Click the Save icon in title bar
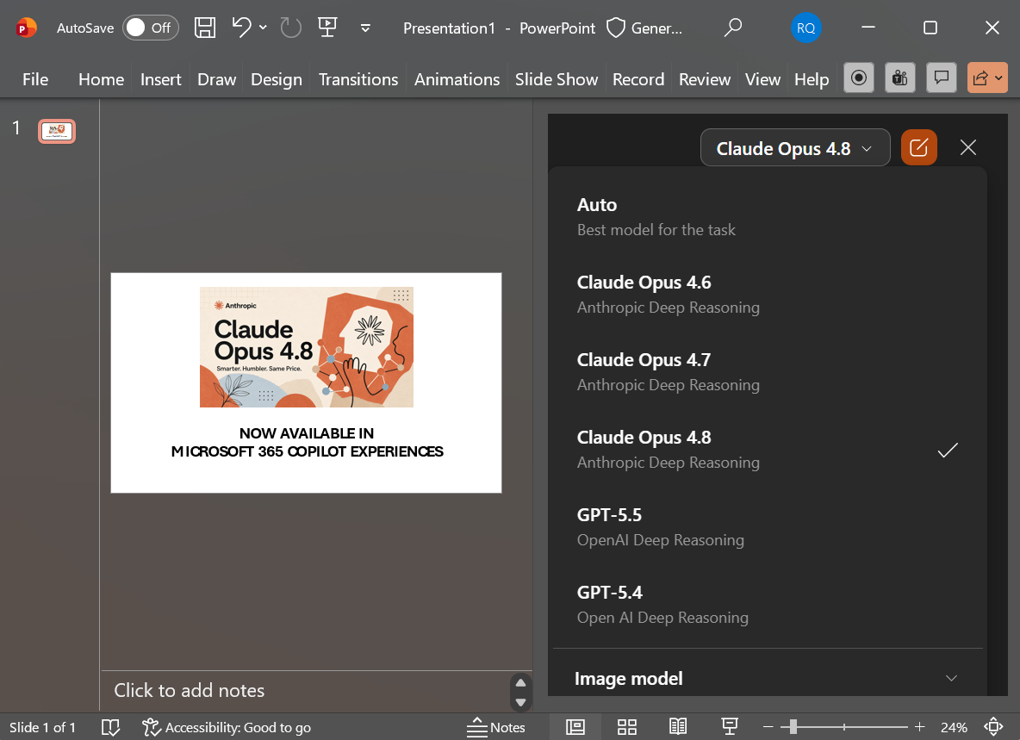 click(205, 28)
